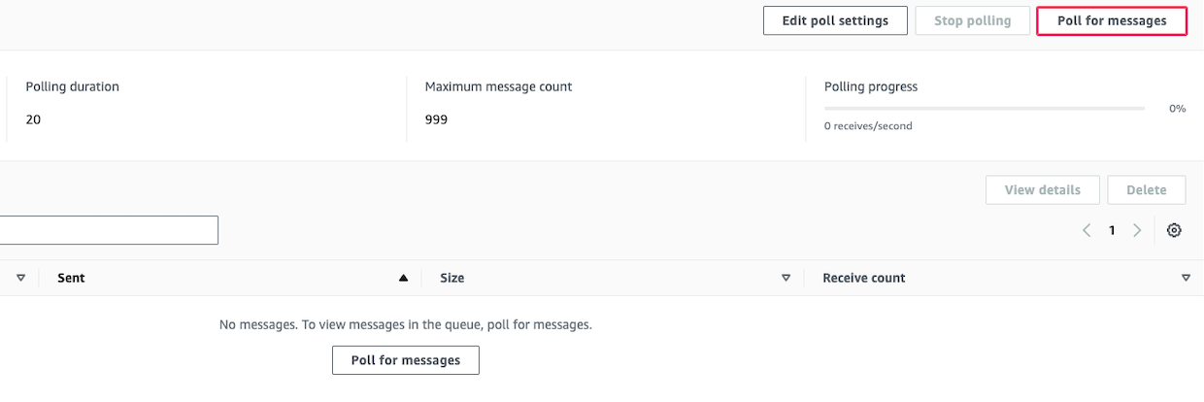Go to previous page chevron
The height and width of the screenshot is (402, 1204).
[x=1087, y=230]
